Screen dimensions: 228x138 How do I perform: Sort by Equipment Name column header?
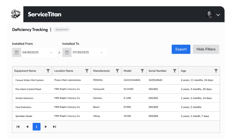coord(25,71)
